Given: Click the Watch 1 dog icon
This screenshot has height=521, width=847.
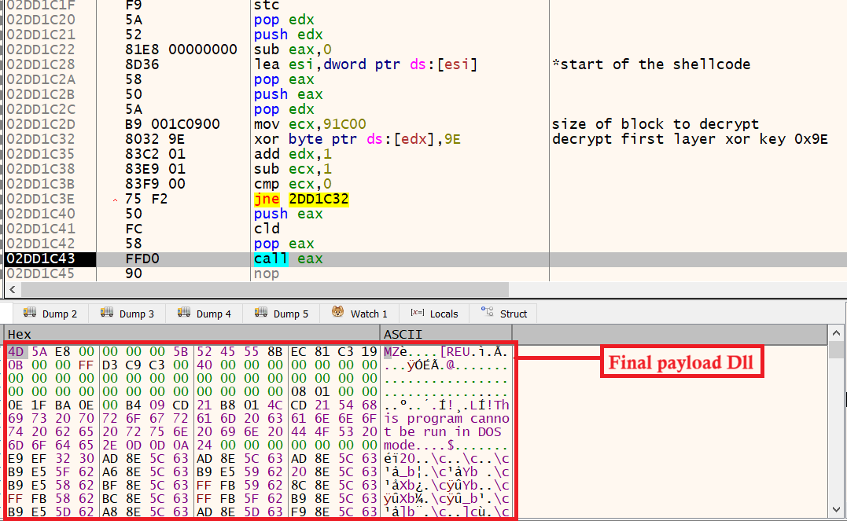Looking at the screenshot, I should pos(337,313).
